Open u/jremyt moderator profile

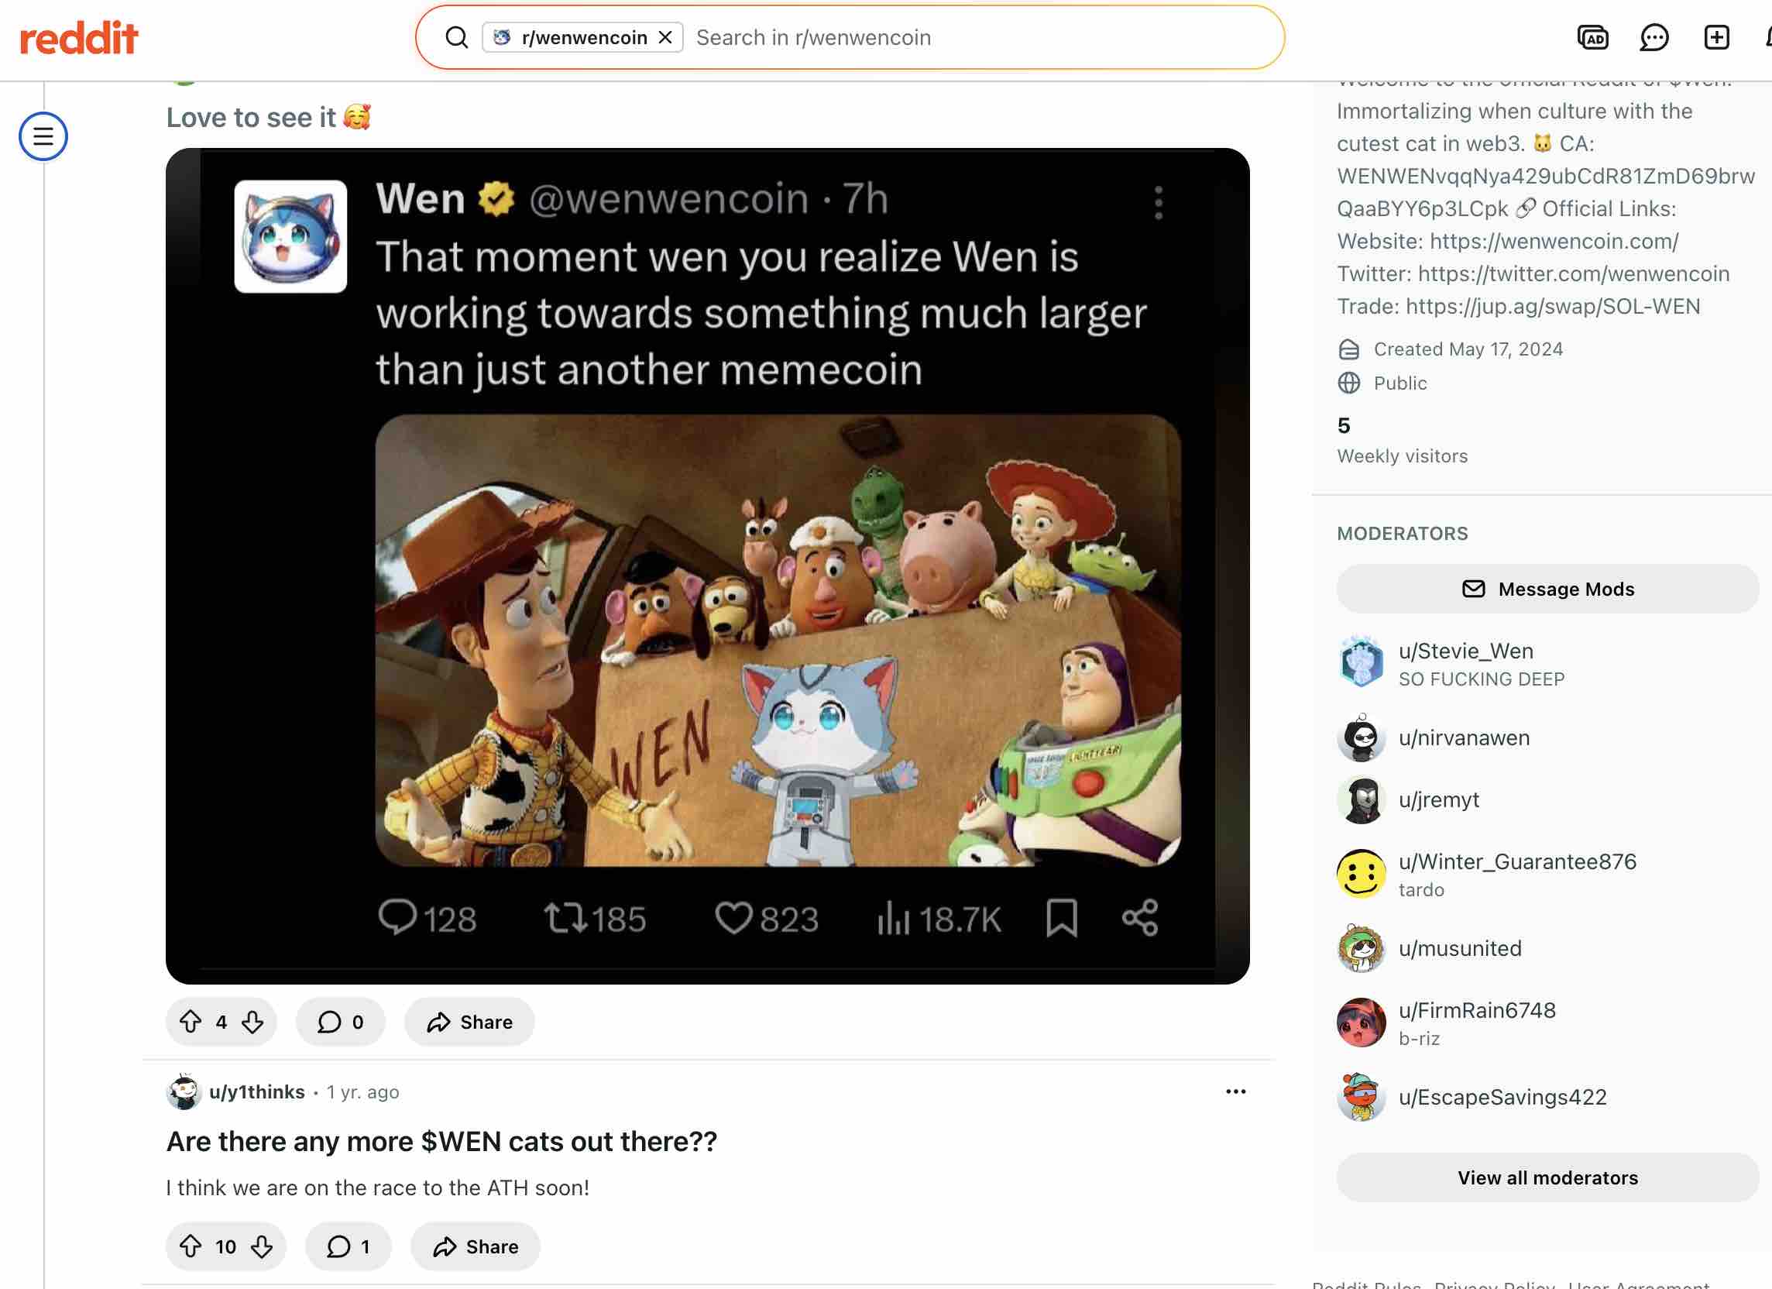click(1438, 799)
